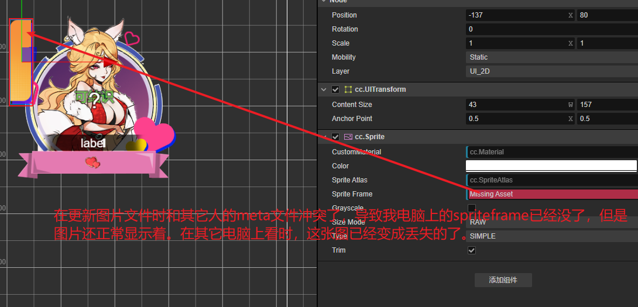Click the Content Size property label

point(352,105)
